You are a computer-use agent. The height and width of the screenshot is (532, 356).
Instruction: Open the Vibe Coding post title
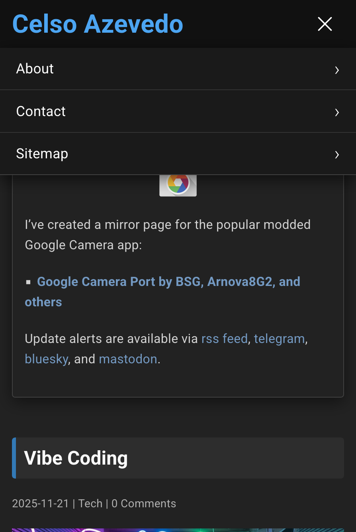point(76,458)
